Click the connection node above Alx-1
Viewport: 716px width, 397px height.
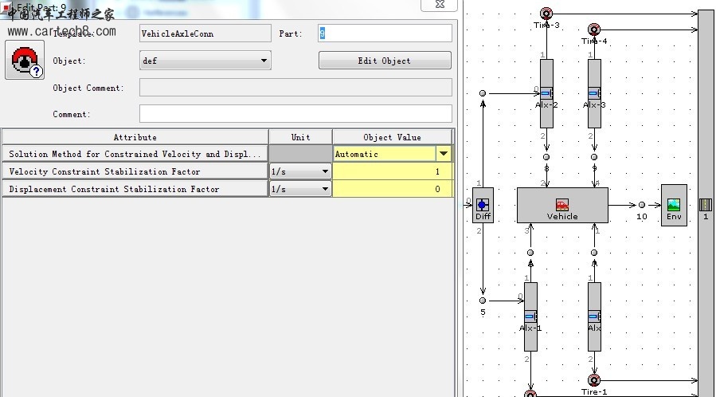530,253
